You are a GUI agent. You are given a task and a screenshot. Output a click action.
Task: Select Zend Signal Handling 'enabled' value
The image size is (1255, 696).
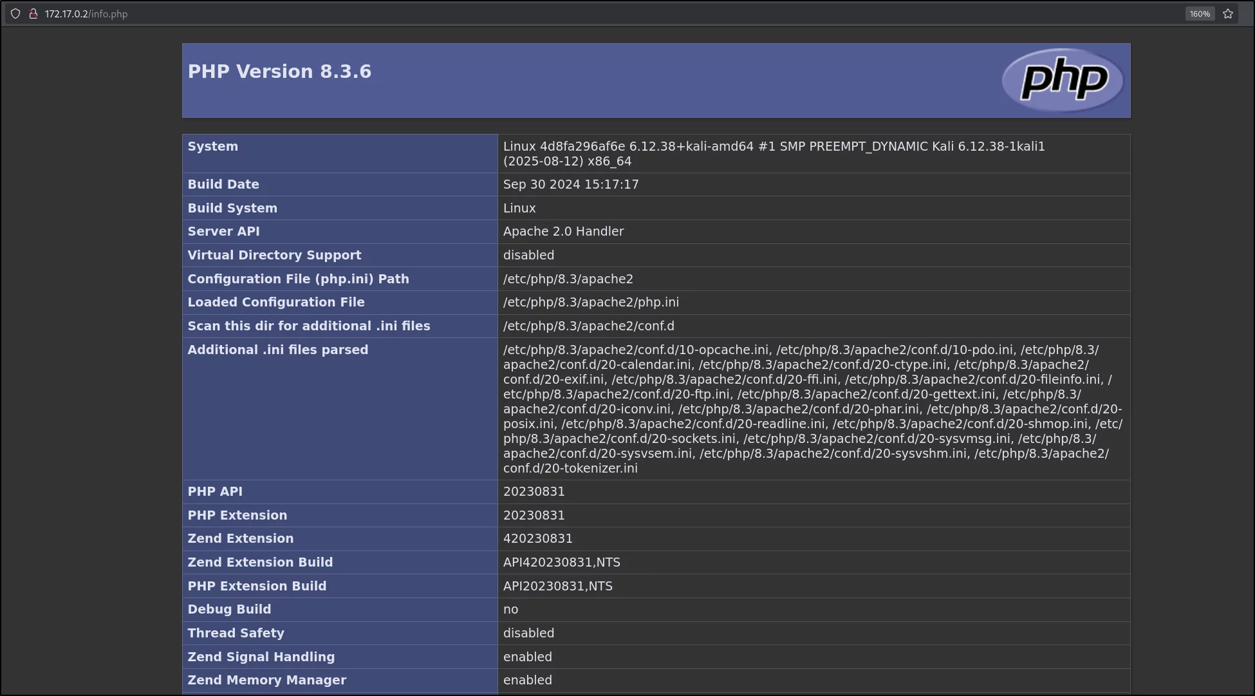click(x=528, y=657)
